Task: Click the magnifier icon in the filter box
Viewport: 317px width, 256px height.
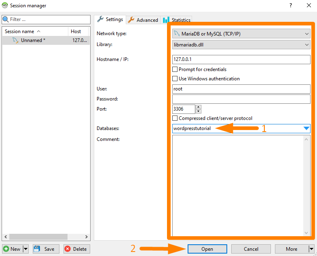Action: 6,19
